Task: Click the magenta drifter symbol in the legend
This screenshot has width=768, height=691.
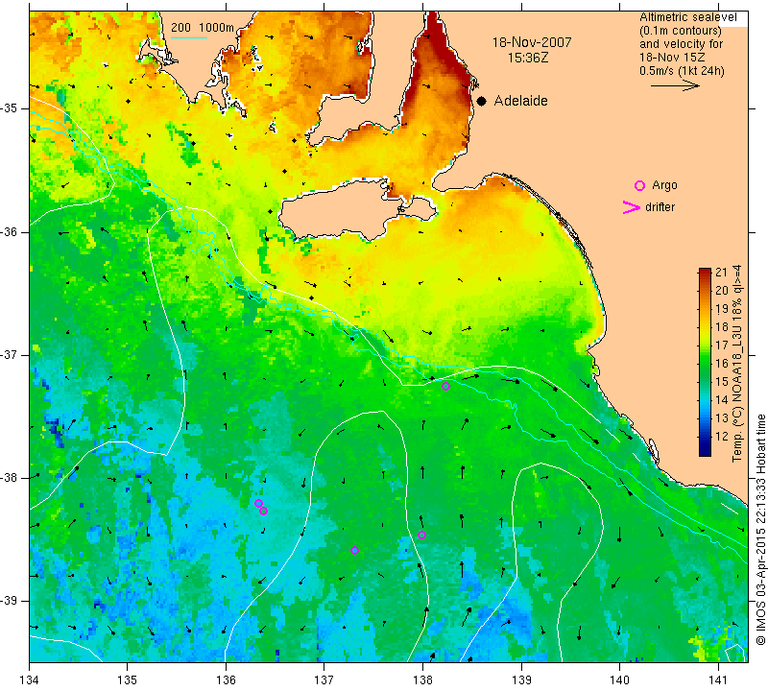Action: pos(632,207)
